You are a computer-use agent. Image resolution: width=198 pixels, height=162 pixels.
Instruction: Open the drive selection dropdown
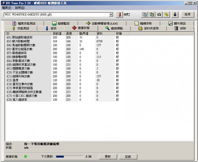[111, 15]
